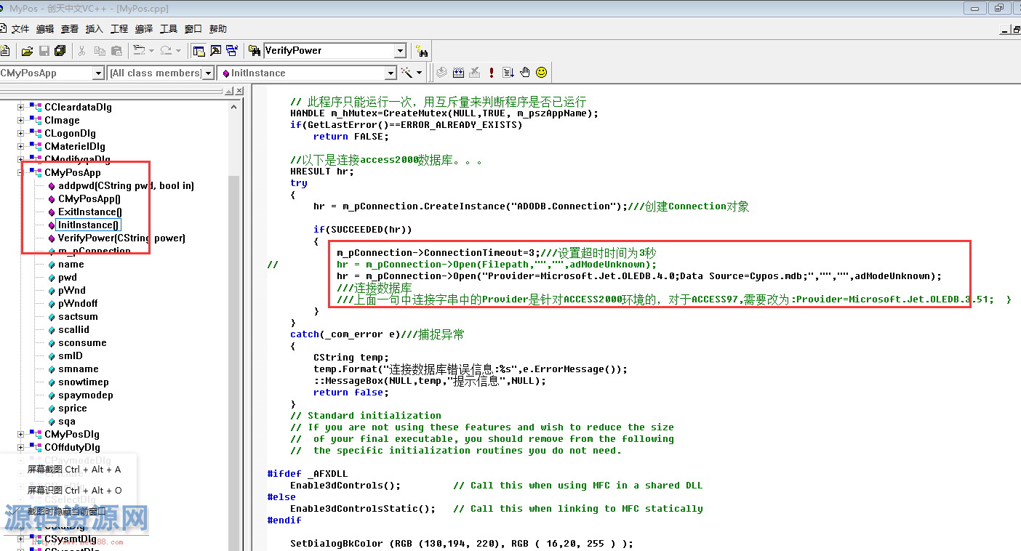This screenshot has height=551, width=1021.
Task: Click the red exclamation Execute icon
Action: coord(492,73)
